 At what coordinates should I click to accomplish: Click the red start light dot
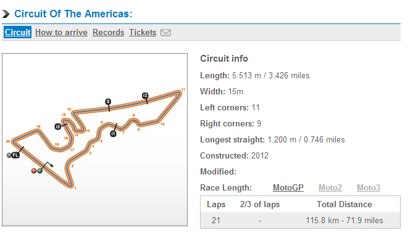click(x=34, y=171)
